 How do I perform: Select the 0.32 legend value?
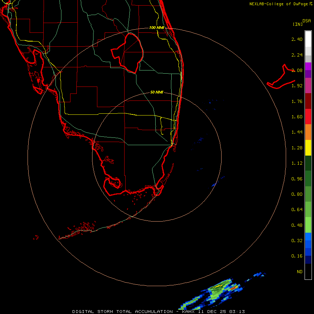297,241
